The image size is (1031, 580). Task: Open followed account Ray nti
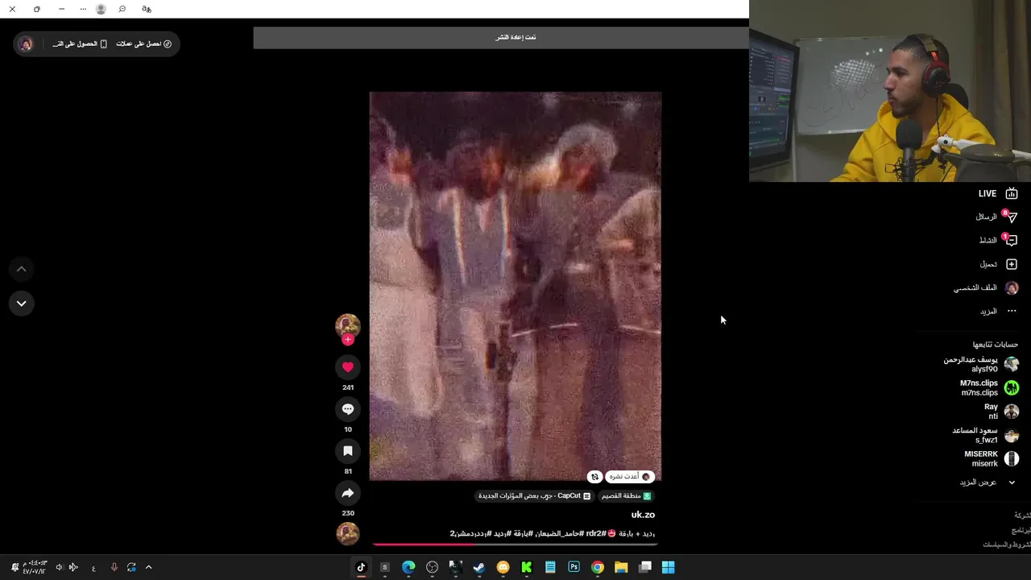1001,412
